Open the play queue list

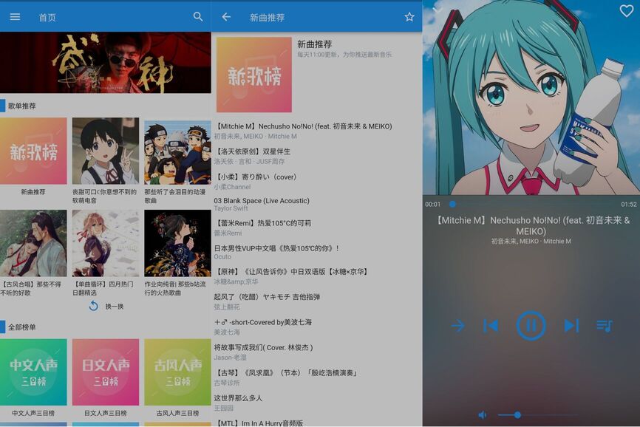[x=604, y=326]
